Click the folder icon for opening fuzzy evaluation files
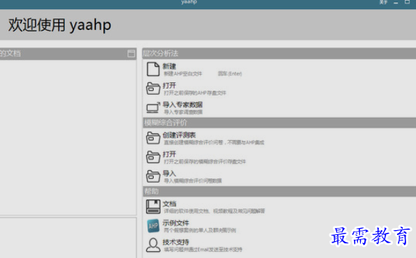416x258 pixels. (x=153, y=157)
